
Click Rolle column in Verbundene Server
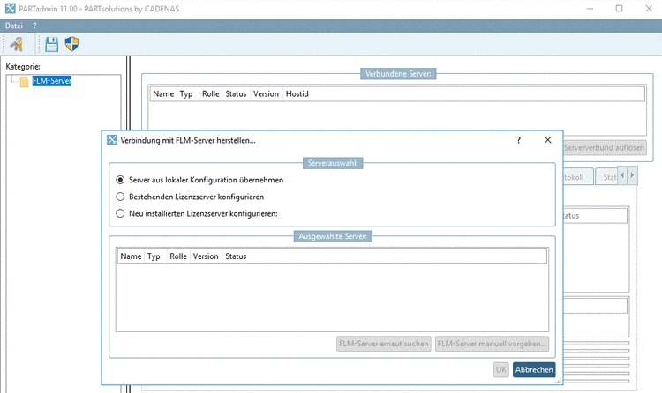coord(211,94)
